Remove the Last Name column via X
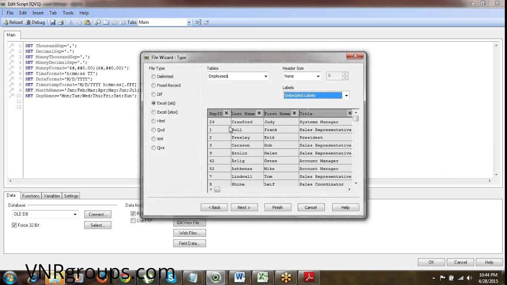The width and height of the screenshot is (507, 285). click(x=259, y=113)
